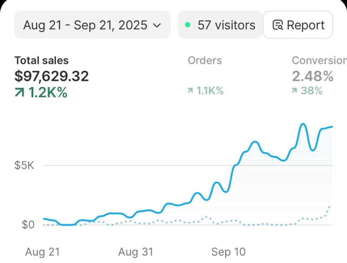
Task: Click the Aug 31 label on the chart axis
Action: pyautogui.click(x=136, y=252)
